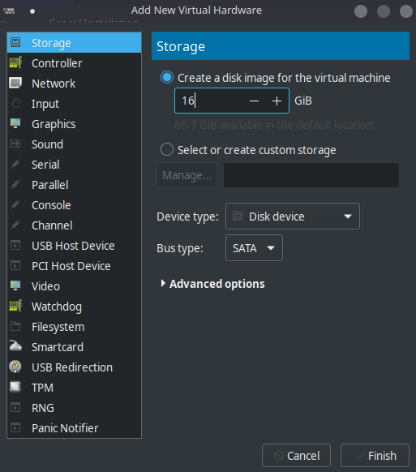Click the Watchdog card icon

click(15, 306)
